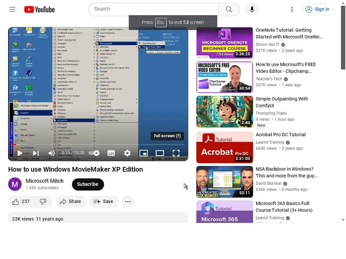Save the video to a playlist
Image resolution: width=346 pixels, height=259 pixels.
(104, 202)
